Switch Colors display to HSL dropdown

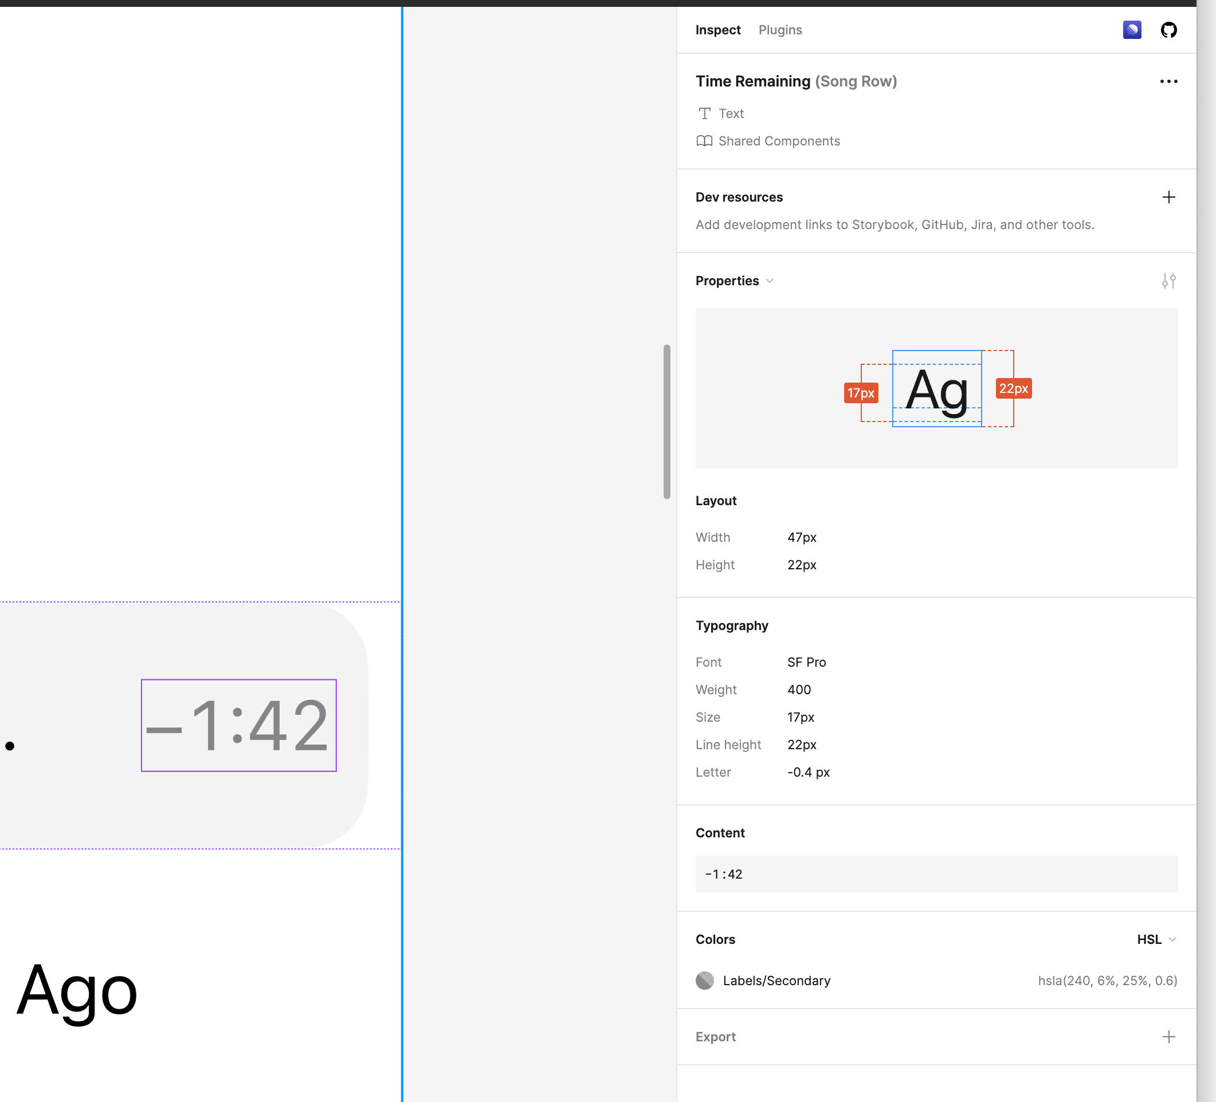click(1155, 939)
